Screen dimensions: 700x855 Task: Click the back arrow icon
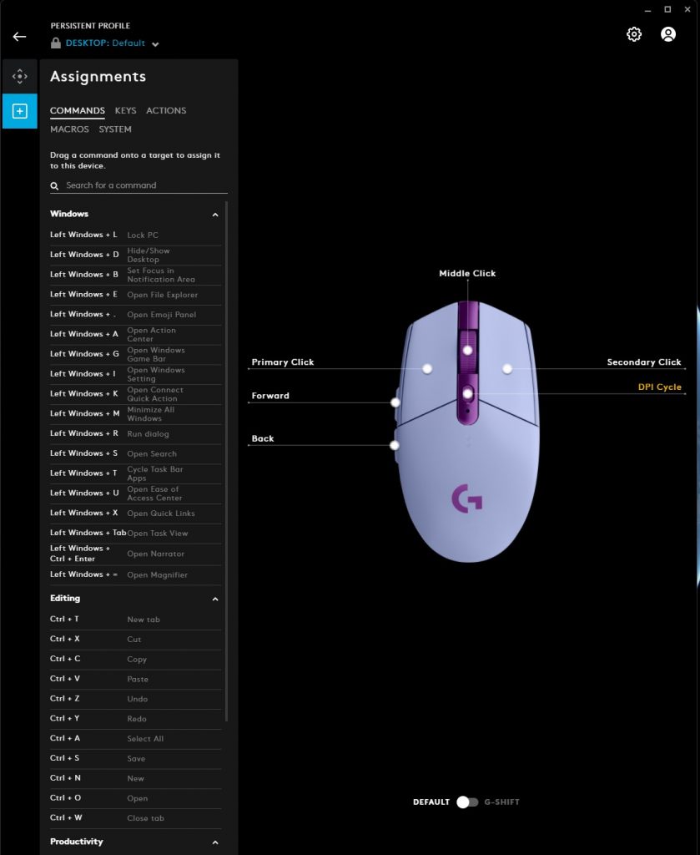click(20, 37)
